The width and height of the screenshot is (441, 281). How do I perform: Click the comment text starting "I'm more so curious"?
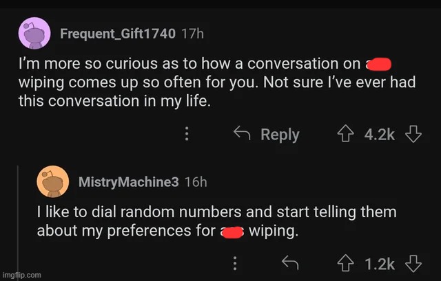(193, 82)
